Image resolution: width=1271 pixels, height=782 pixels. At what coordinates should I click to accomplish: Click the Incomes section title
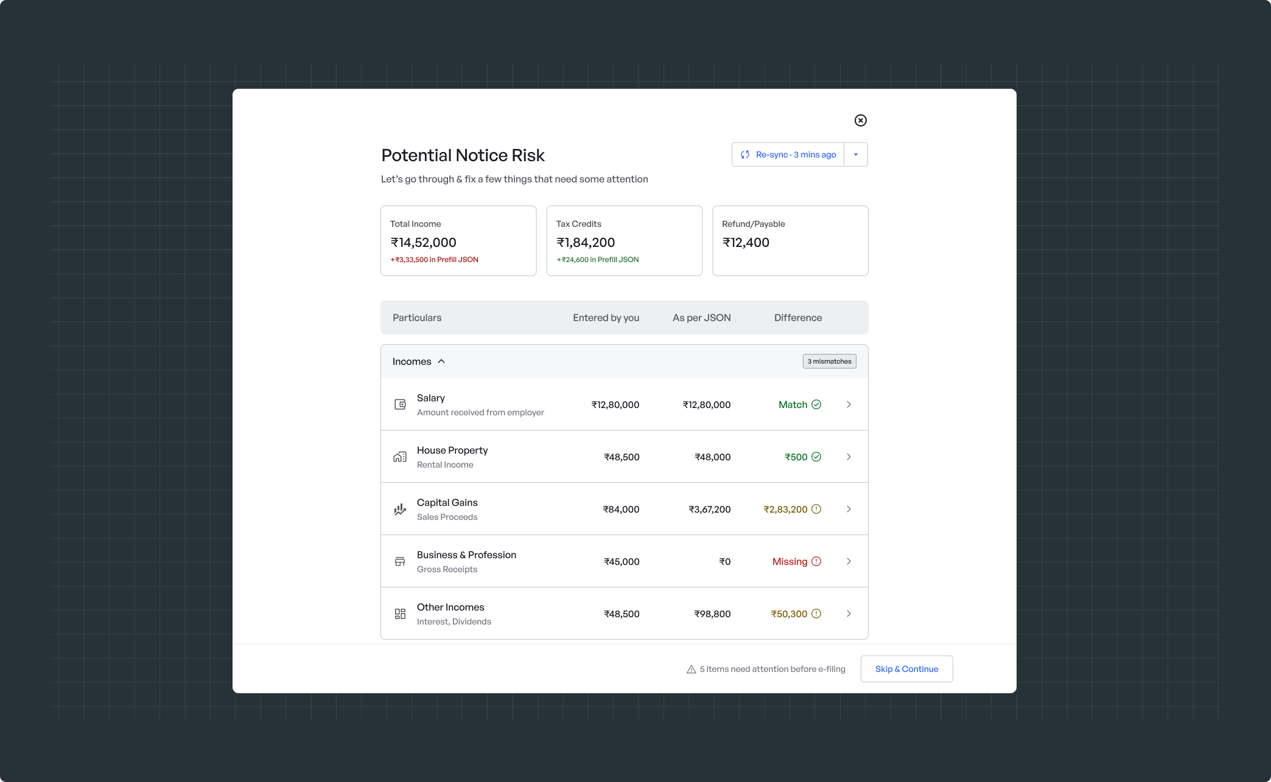pos(411,361)
